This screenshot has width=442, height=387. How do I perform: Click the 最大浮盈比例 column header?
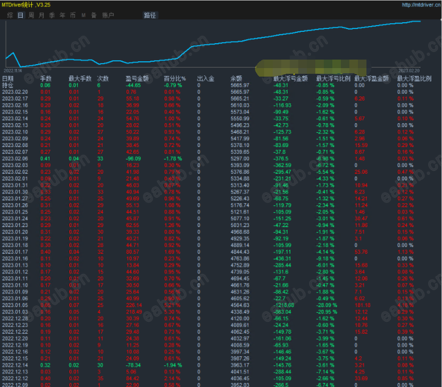[x=414, y=78]
